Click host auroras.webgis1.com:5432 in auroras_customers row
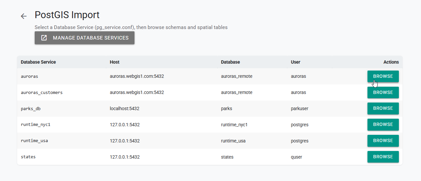This screenshot has width=421, height=181. [x=137, y=92]
